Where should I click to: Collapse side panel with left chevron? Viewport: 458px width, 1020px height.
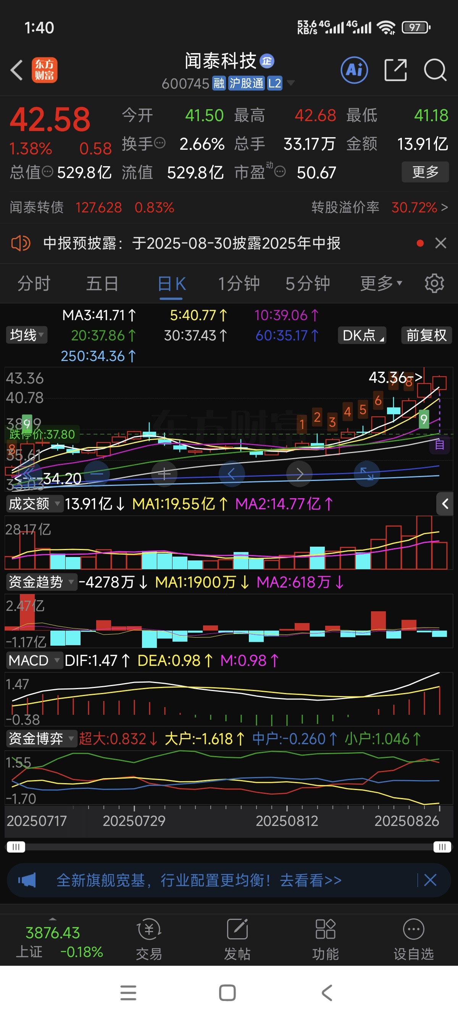pos(445,504)
